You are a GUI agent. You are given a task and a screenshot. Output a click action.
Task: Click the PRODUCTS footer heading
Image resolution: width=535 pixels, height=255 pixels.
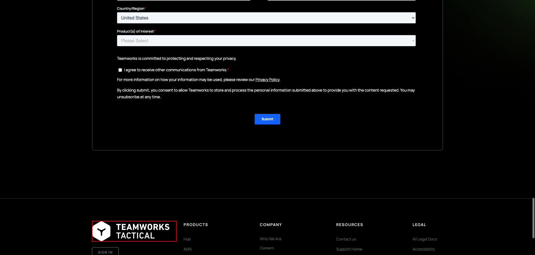coord(196,225)
